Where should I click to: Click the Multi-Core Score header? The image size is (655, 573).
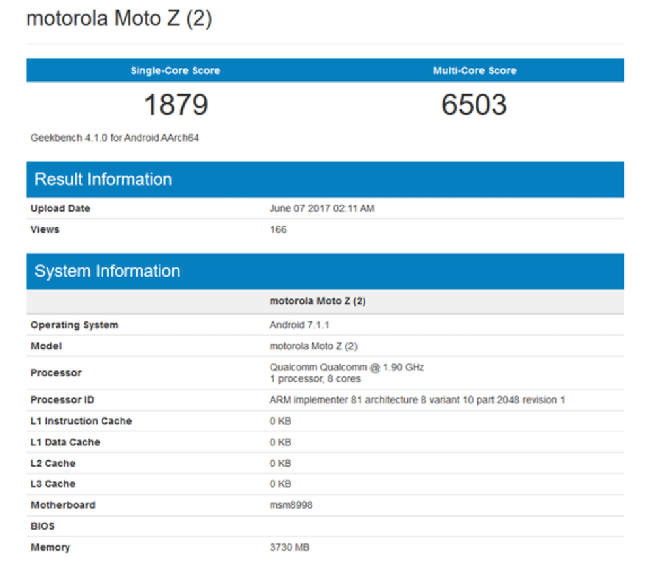click(474, 71)
